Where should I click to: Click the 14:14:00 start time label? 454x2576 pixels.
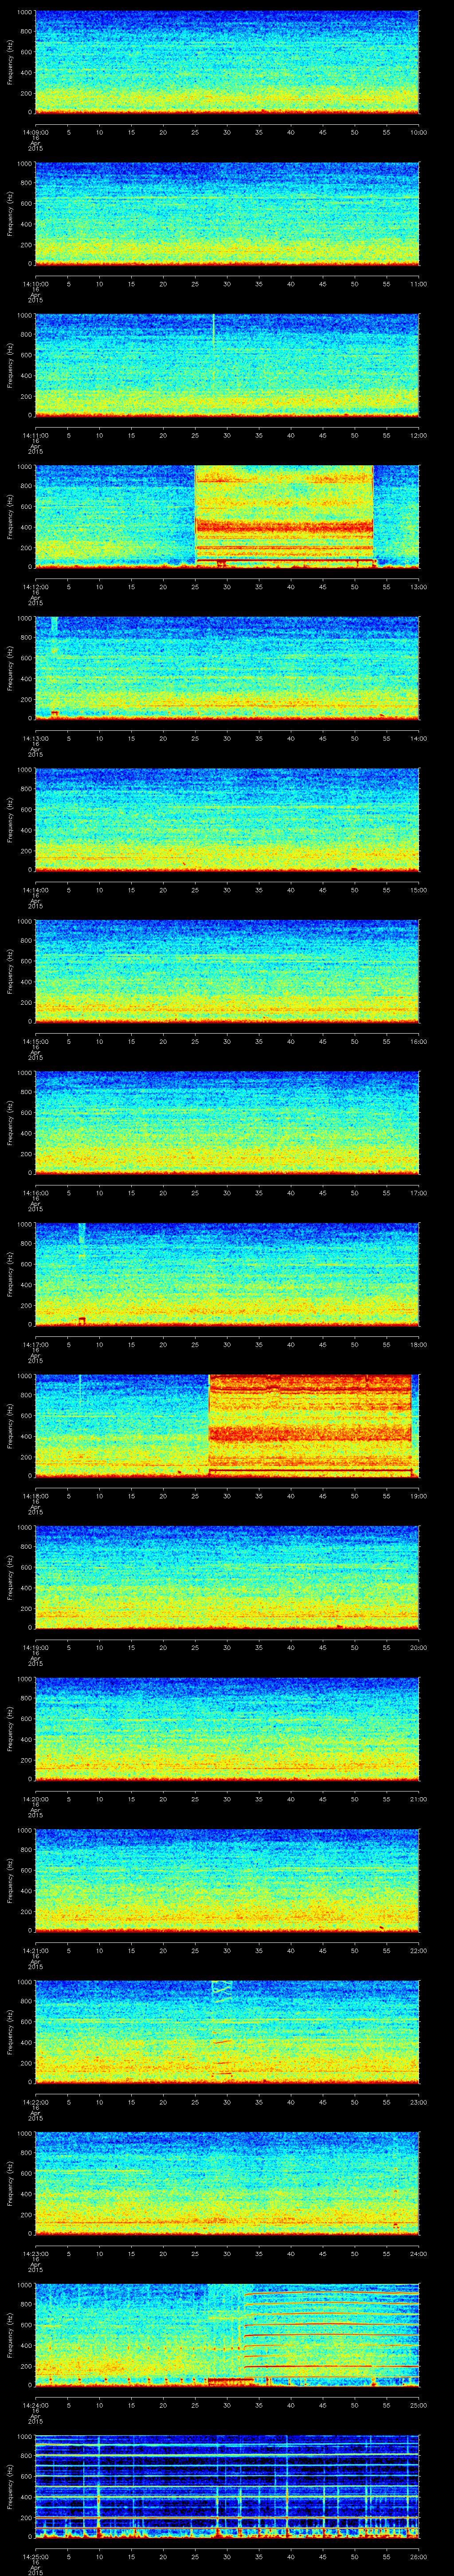[35, 890]
